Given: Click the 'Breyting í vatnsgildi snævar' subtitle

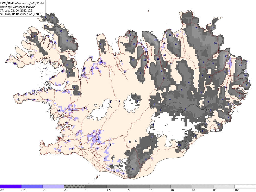Looking at the screenshot, I should [x=17, y=7].
